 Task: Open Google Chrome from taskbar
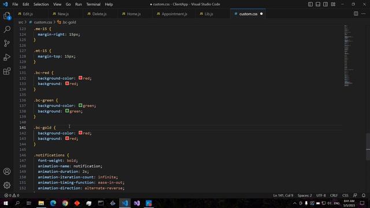point(65,203)
